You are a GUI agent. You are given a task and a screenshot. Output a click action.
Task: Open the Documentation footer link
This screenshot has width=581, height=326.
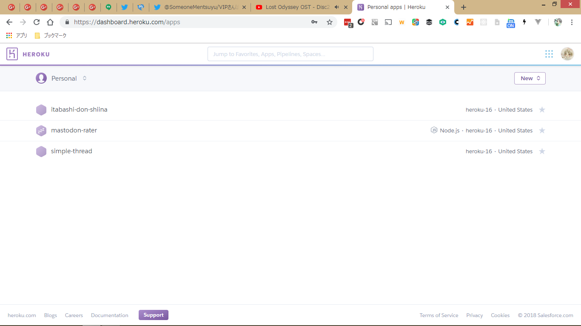[x=110, y=315]
